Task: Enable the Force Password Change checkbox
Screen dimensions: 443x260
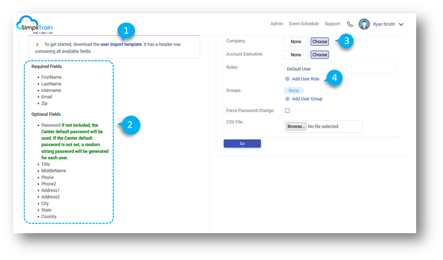Action: 287,111
